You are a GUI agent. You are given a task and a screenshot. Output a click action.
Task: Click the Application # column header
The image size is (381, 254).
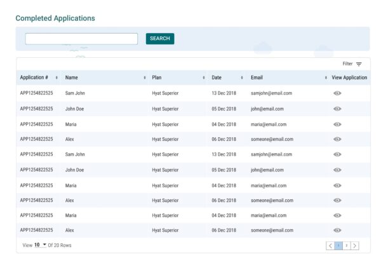(34, 77)
